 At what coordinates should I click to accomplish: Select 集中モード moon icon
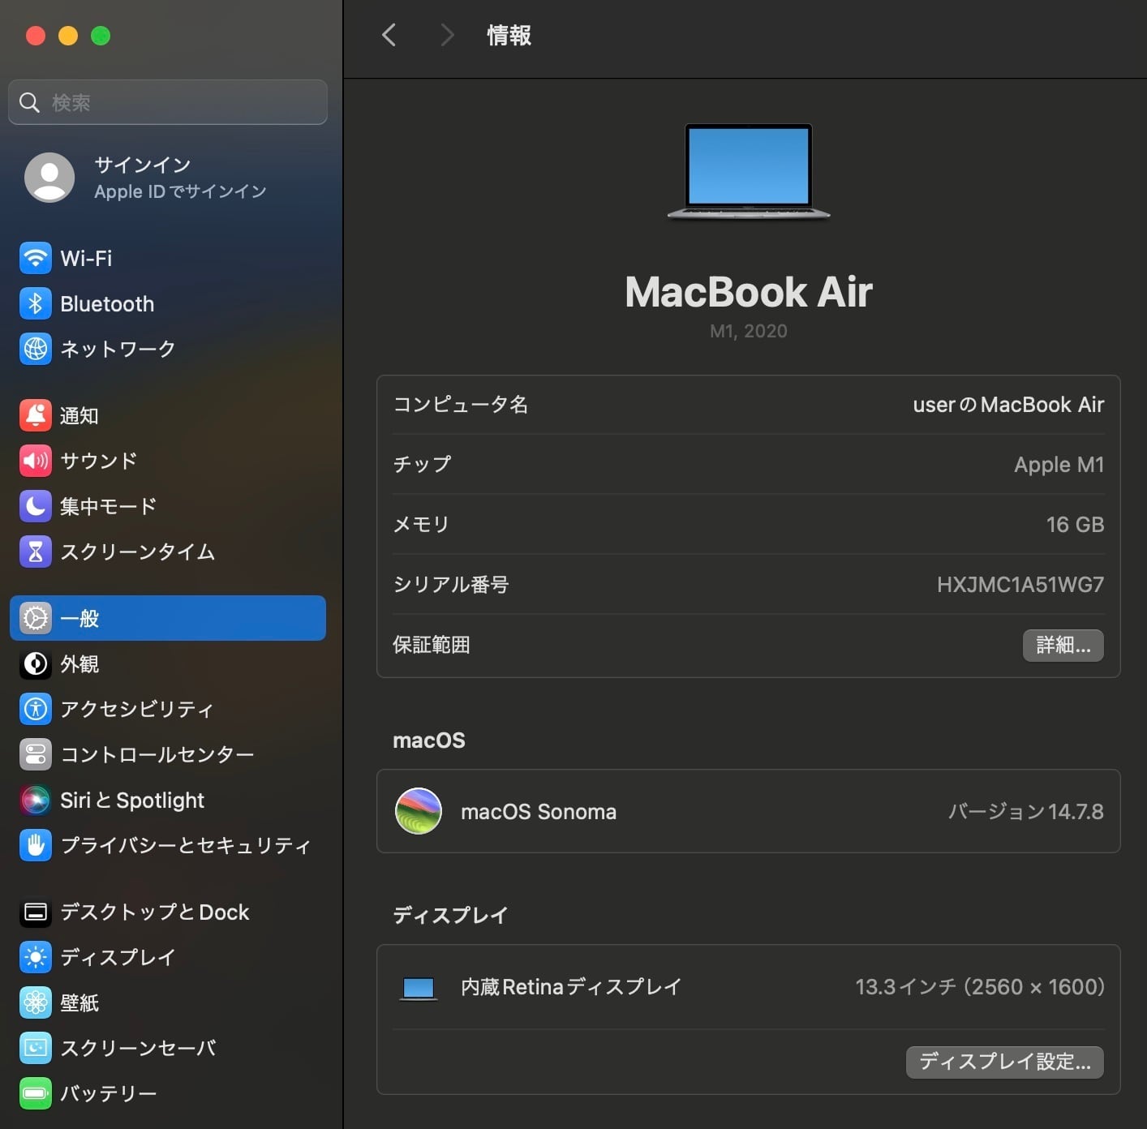pyautogui.click(x=35, y=506)
